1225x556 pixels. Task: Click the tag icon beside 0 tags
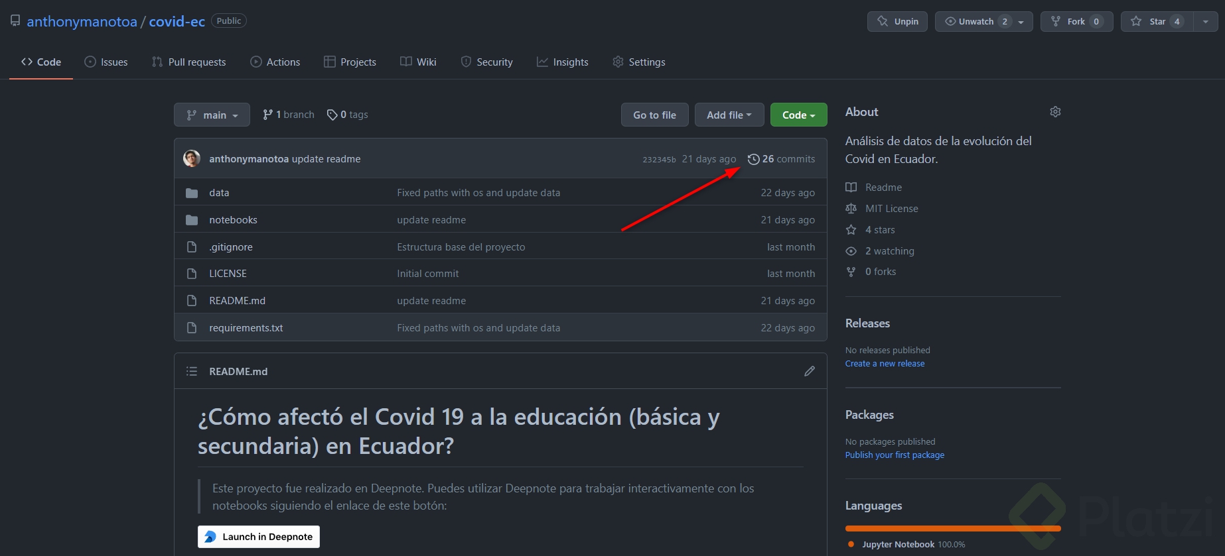332,115
